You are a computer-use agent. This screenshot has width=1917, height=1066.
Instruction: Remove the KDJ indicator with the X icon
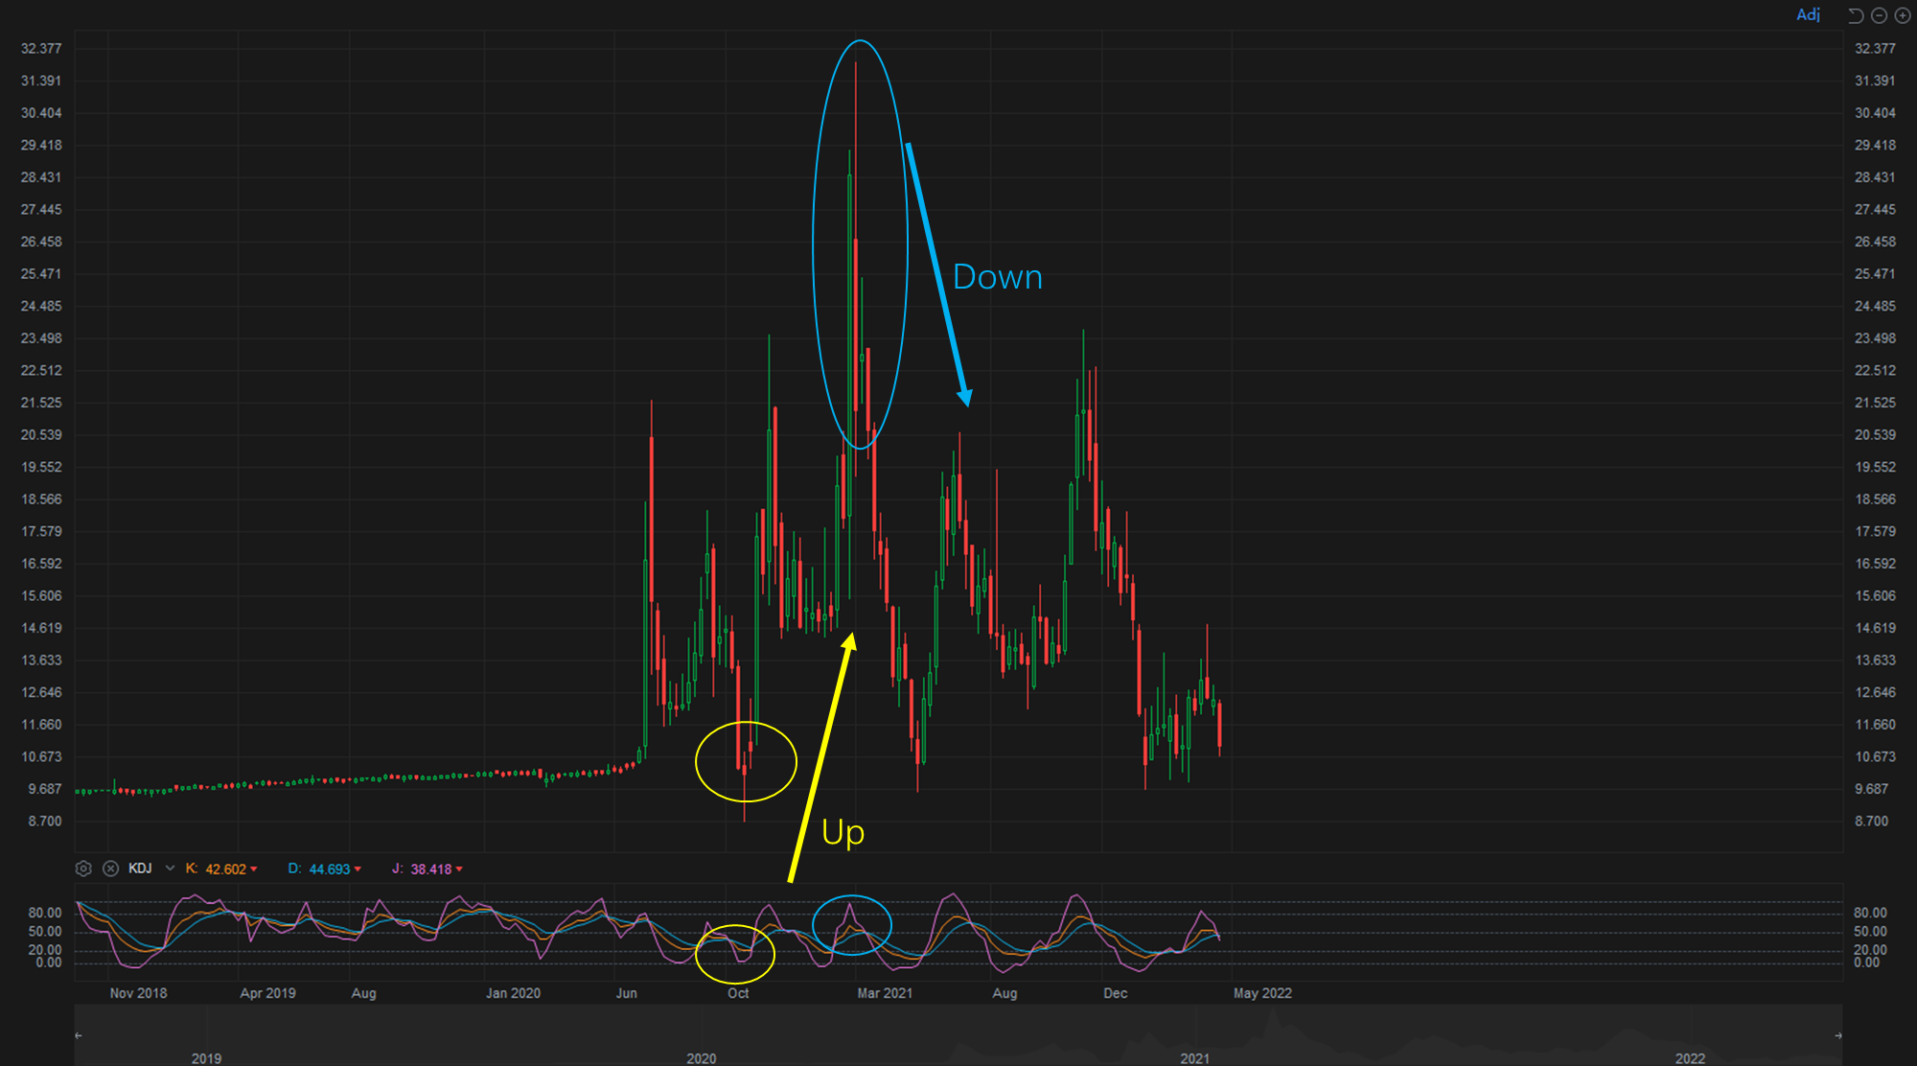pyautogui.click(x=110, y=869)
